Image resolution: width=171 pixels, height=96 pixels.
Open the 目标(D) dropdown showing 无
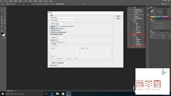61,38
